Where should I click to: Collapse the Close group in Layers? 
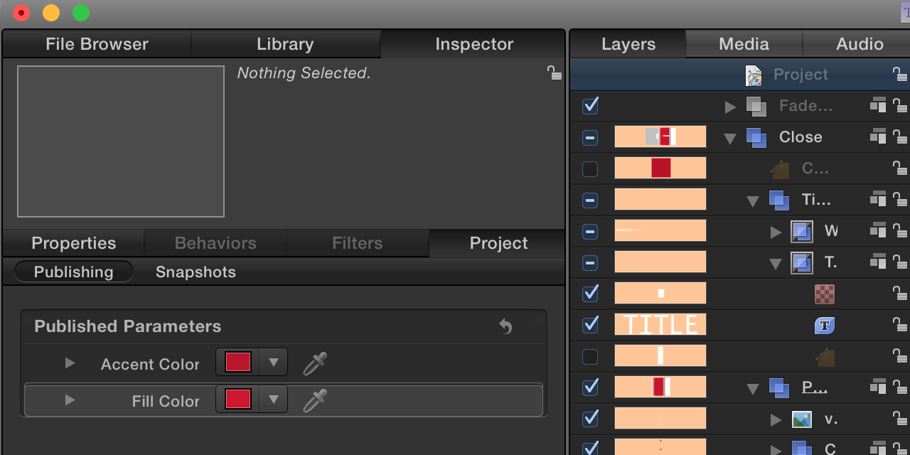[729, 138]
